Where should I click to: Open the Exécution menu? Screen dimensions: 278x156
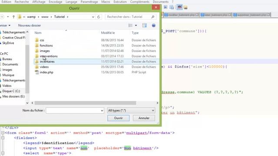[120, 2]
